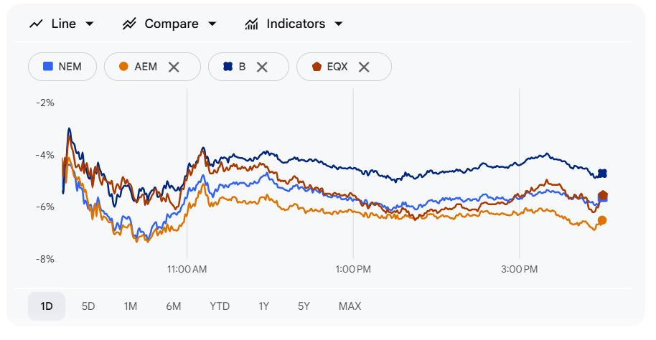Click the brown EQX pentagon icon

317,67
